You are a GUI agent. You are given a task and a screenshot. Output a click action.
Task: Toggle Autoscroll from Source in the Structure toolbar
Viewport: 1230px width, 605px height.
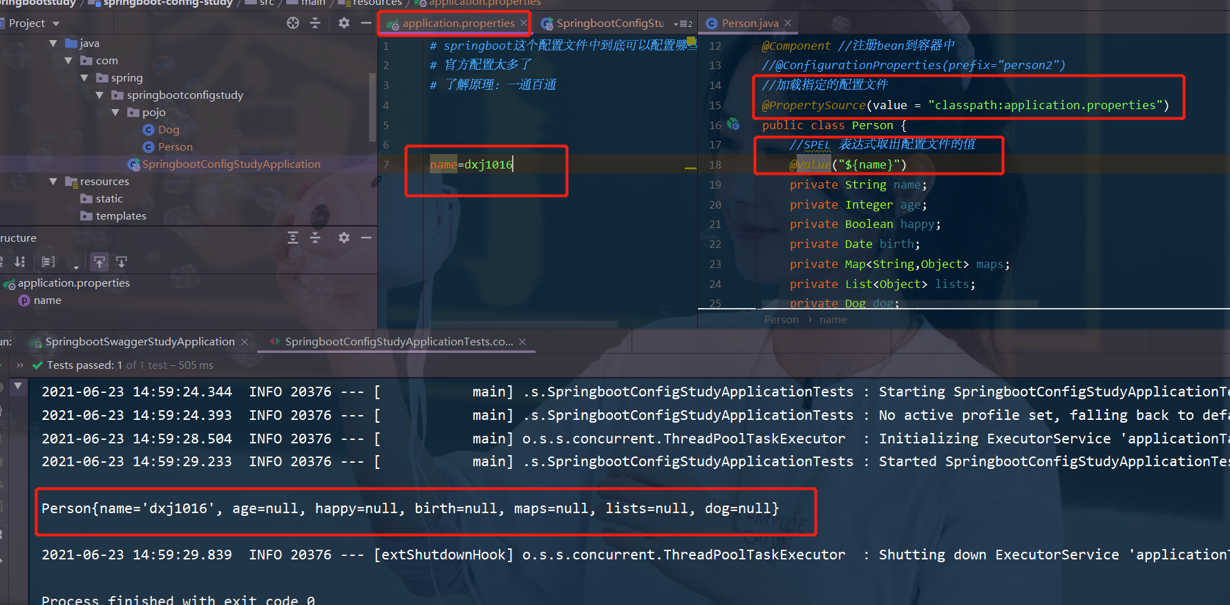point(122,262)
